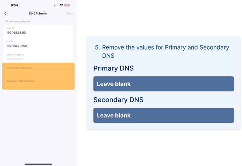The height and width of the screenshot is (166, 242).
Task: Click the Wi-Fi status icon
Action: [61, 5]
